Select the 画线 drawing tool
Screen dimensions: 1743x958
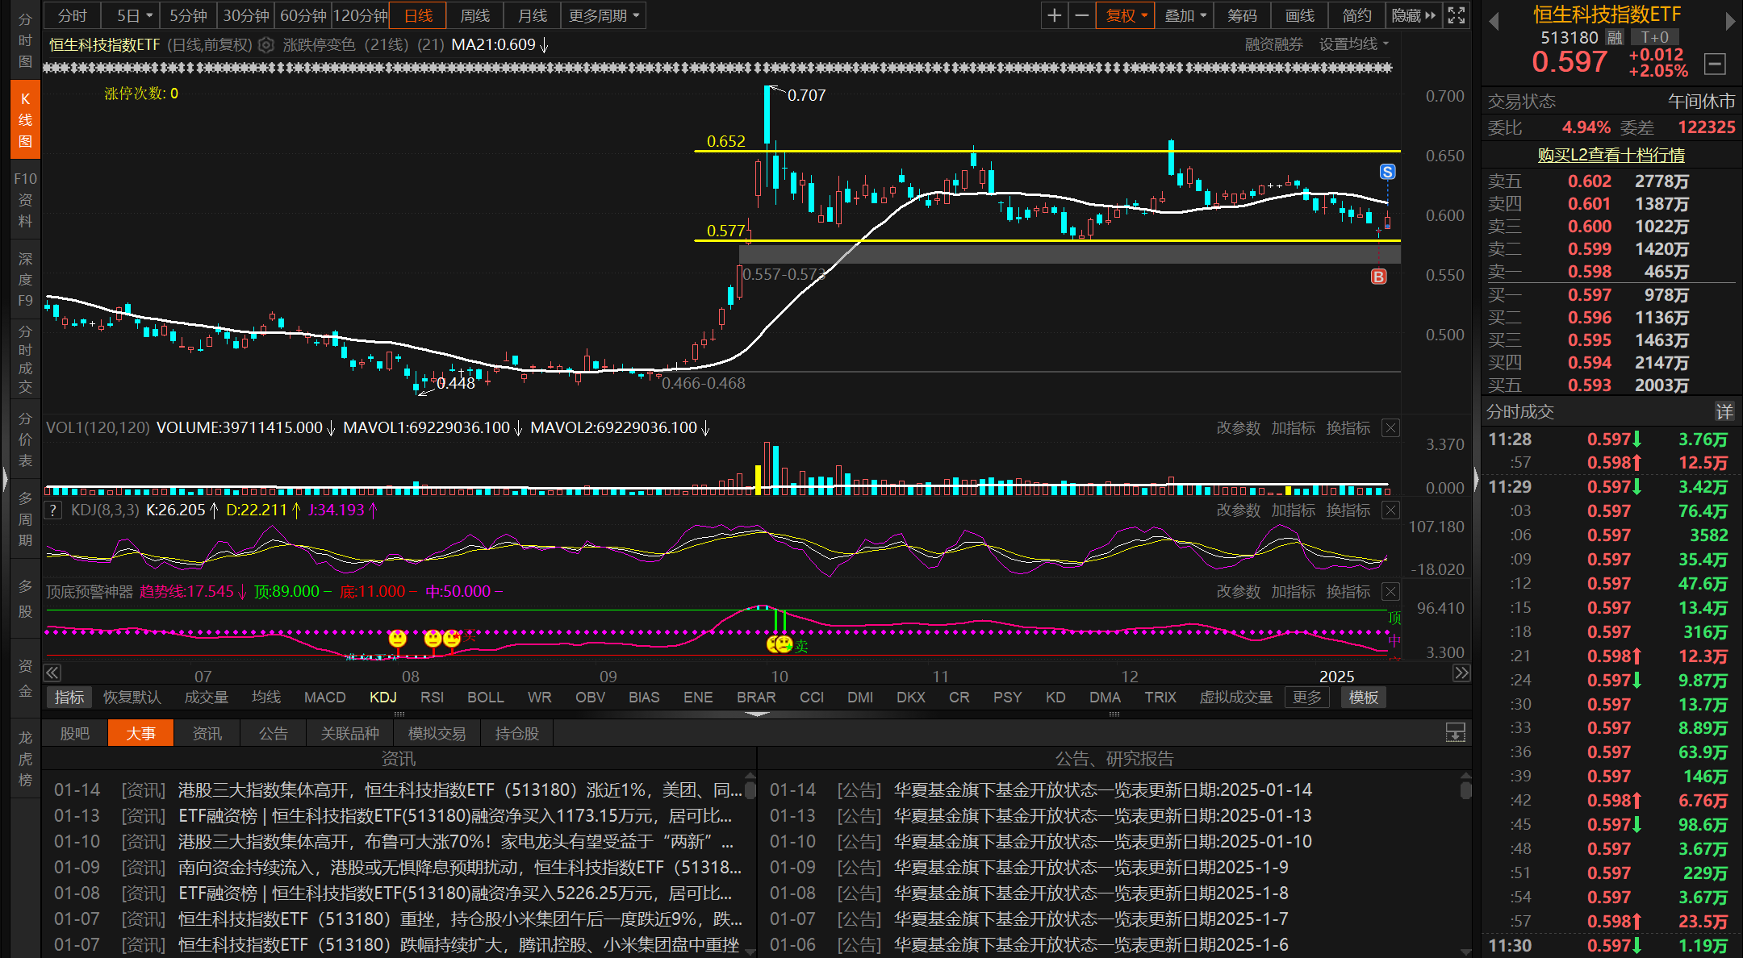click(1300, 15)
